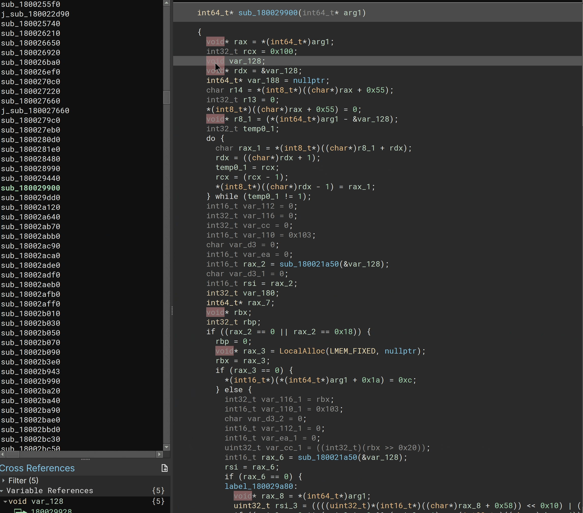583x513 pixels.
Task: Open new pane from Cross References header icon
Action: [x=165, y=468]
